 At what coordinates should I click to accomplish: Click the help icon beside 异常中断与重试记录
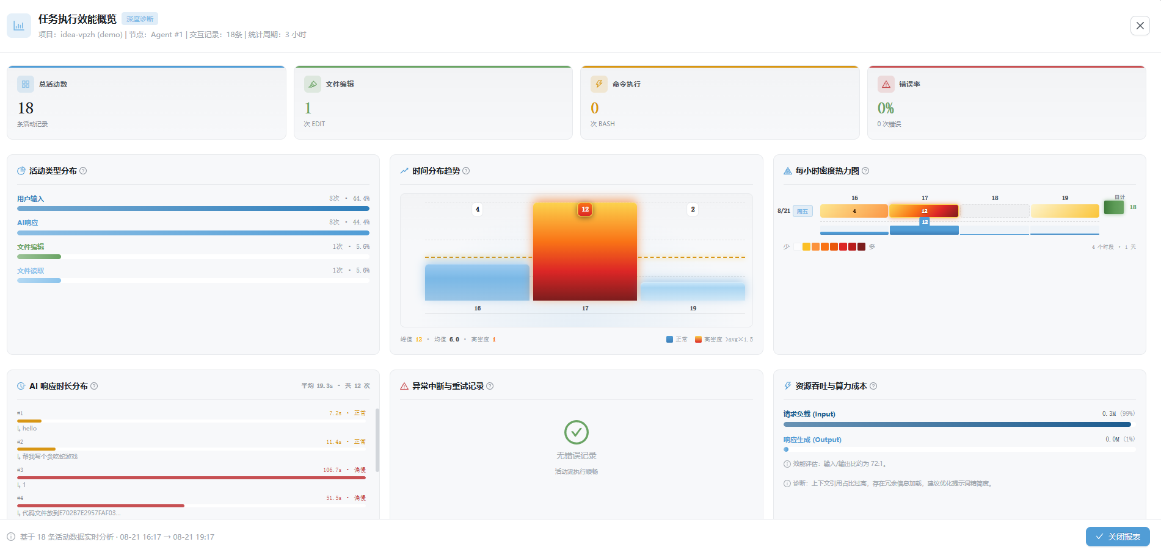click(490, 386)
